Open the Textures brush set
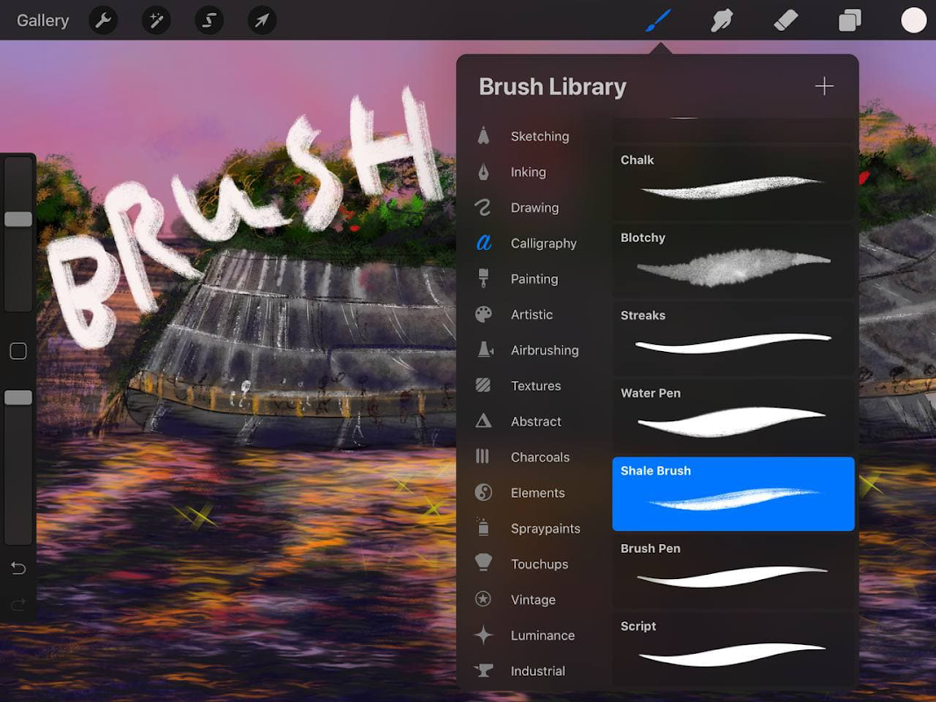This screenshot has width=936, height=702. pyautogui.click(x=535, y=385)
